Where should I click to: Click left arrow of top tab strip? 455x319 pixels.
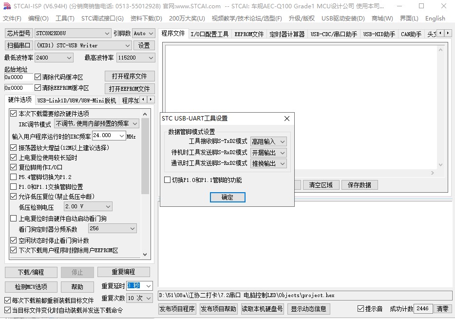[x=441, y=33]
